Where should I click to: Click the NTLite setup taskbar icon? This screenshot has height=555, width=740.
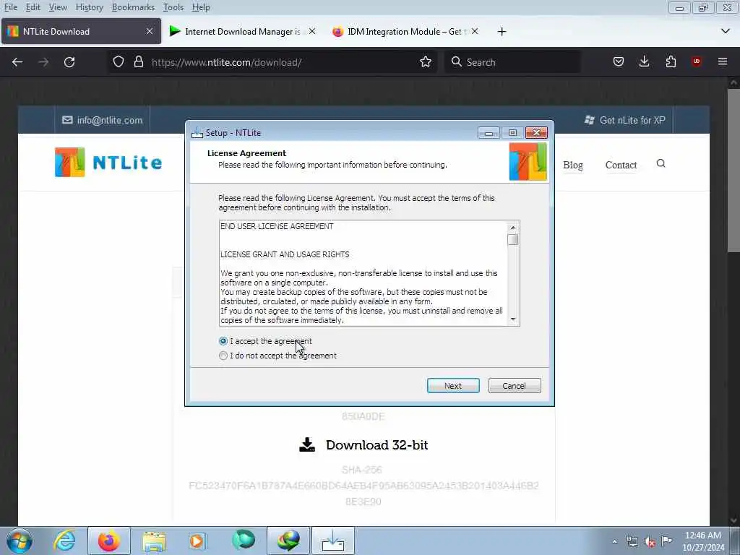pos(332,541)
